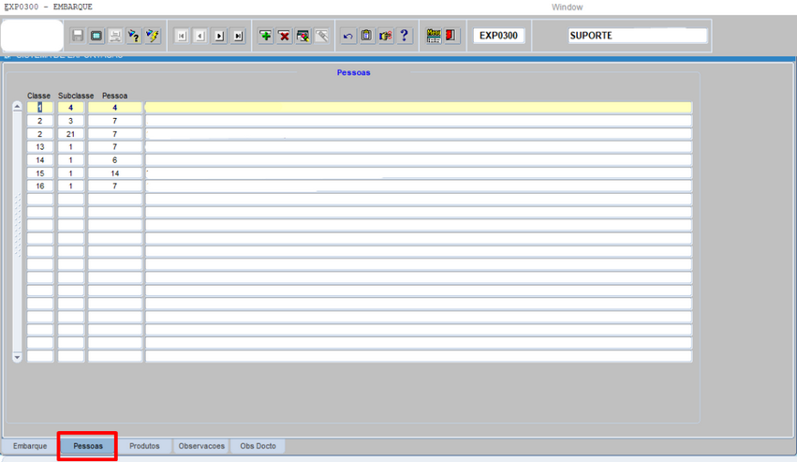
Task: Select the Observacoes tab
Action: click(x=201, y=446)
